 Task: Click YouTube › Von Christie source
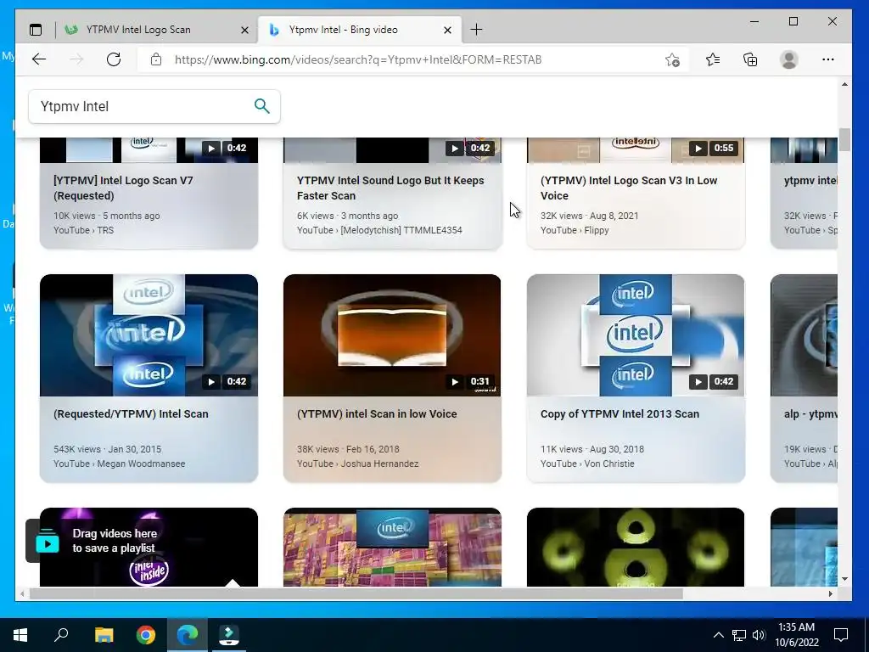587,464
